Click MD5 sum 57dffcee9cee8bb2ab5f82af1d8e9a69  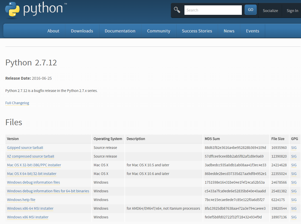234,156
